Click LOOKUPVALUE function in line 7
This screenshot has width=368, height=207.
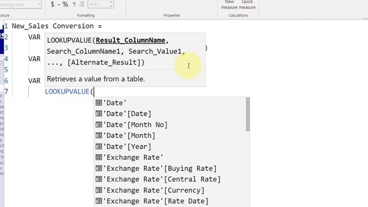[67, 91]
